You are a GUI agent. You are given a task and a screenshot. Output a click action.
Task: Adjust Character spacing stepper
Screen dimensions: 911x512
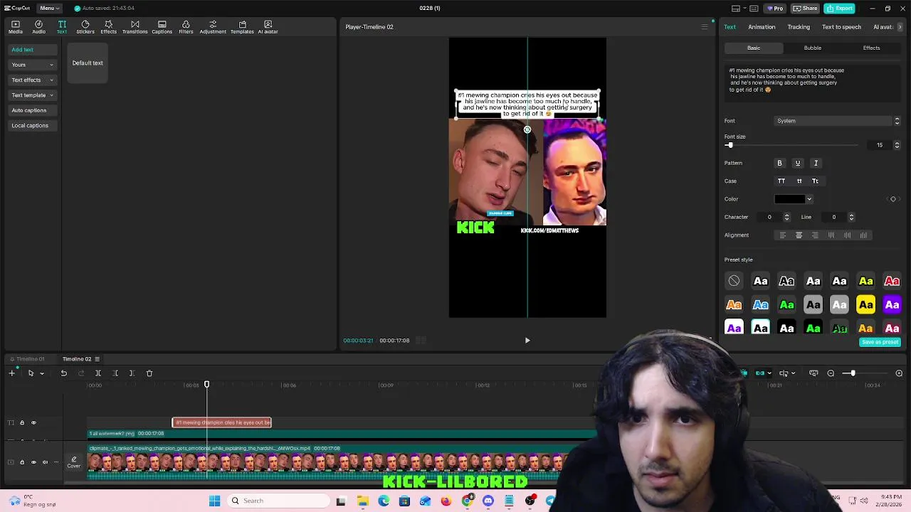[786, 217]
